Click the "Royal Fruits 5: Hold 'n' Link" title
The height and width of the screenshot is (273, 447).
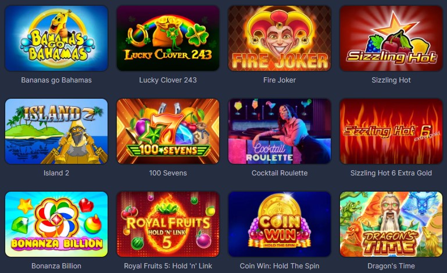tap(168, 266)
